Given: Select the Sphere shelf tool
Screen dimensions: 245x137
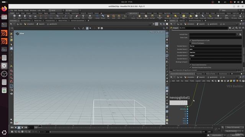Looking at the screenshot, I should pyautogui.click(x=20, y=16).
